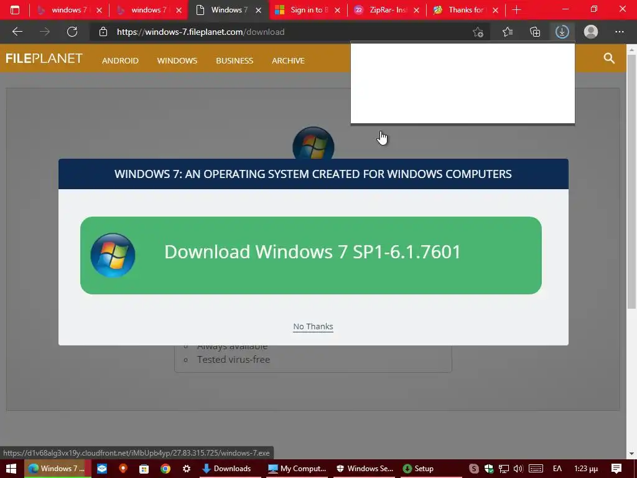Screen dimensions: 637x478
Task: Go to FILEPLANET home logo
Action: click(44, 59)
